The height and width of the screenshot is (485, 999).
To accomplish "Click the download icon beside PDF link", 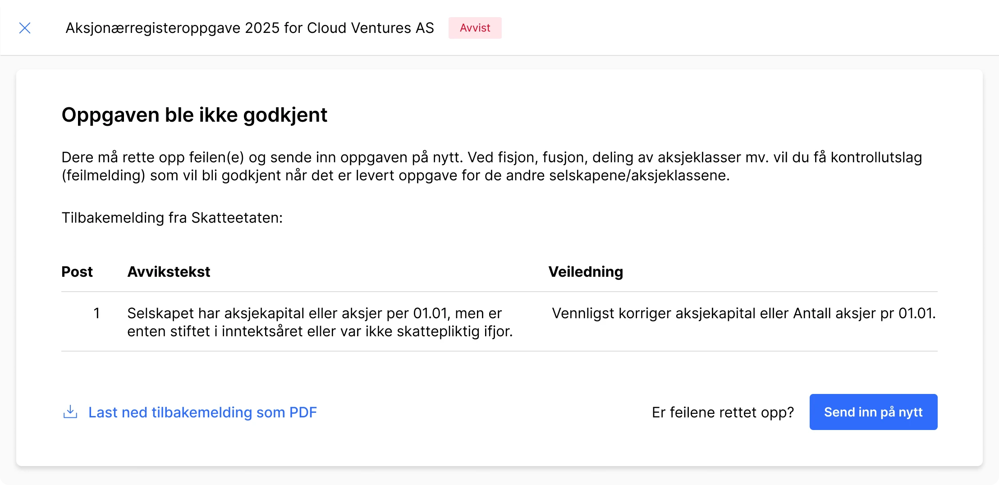I will [x=70, y=412].
